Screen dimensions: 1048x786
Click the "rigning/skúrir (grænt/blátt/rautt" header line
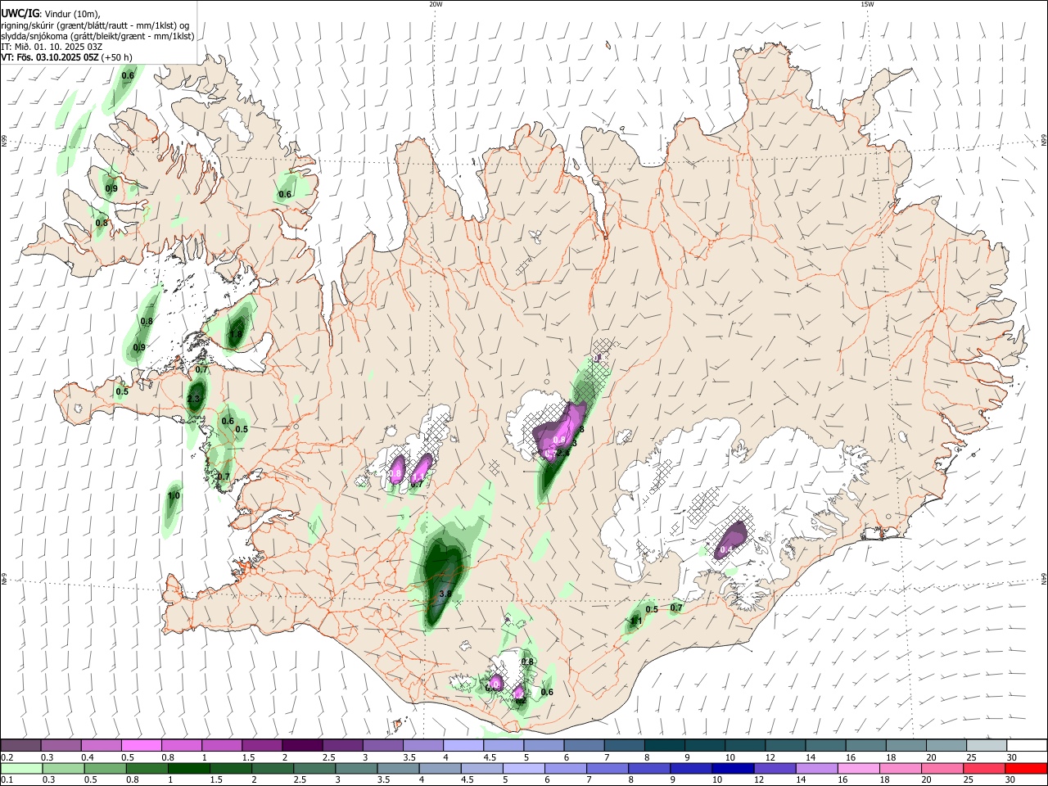(x=95, y=25)
